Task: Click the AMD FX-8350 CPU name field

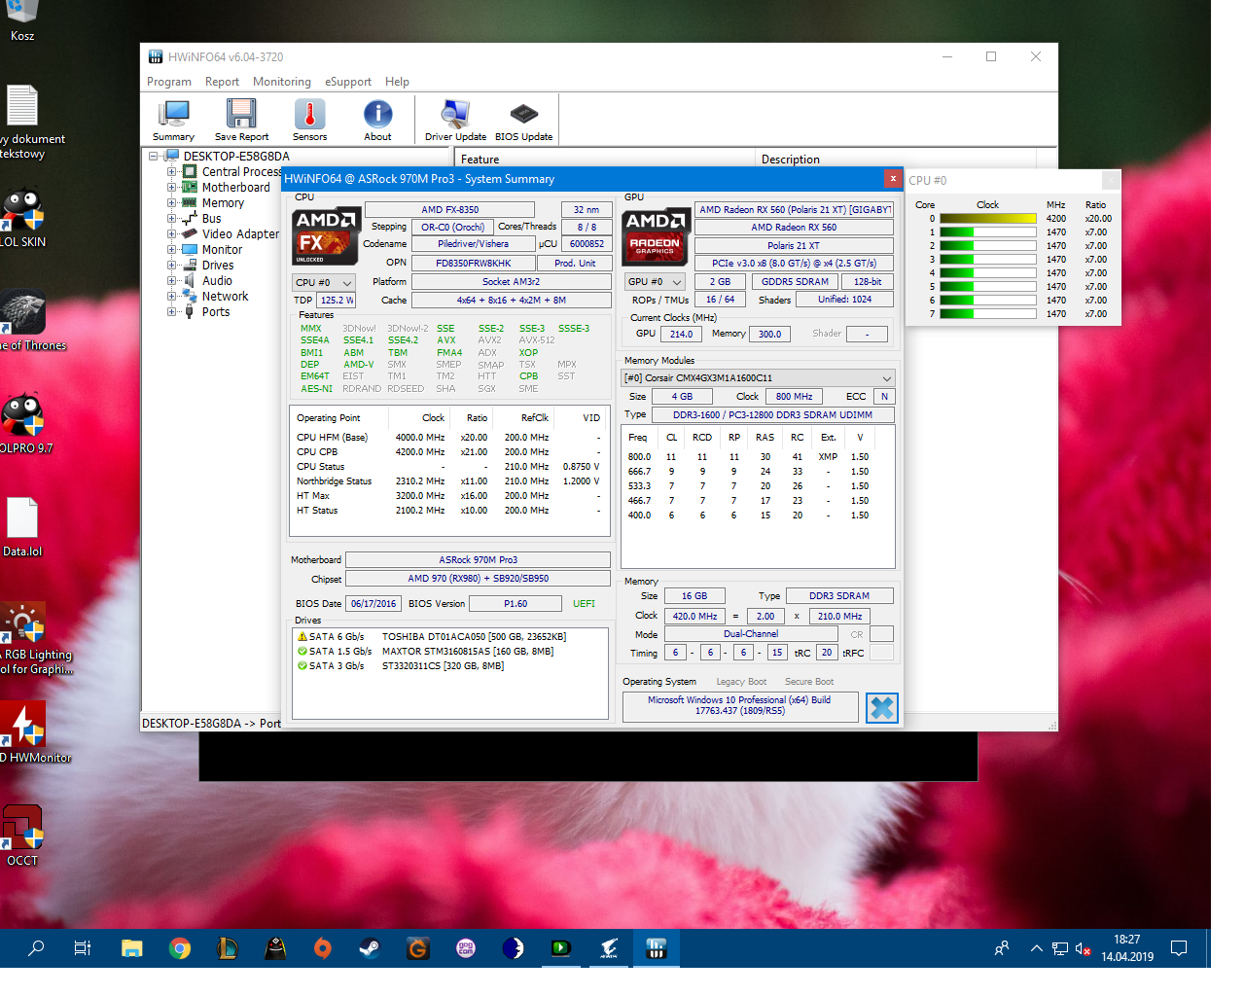Action: click(449, 209)
